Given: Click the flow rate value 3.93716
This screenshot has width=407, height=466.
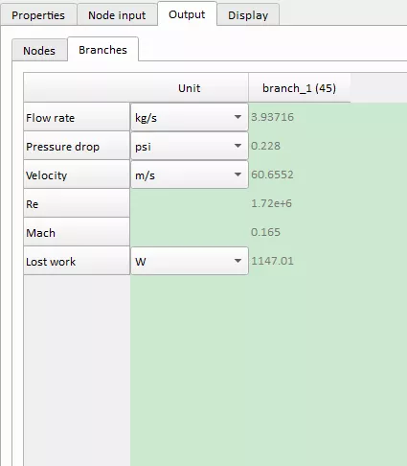Looking at the screenshot, I should coord(272,117).
